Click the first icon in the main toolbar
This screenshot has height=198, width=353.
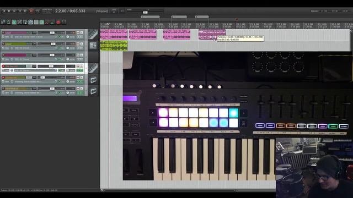[x=3, y=22]
